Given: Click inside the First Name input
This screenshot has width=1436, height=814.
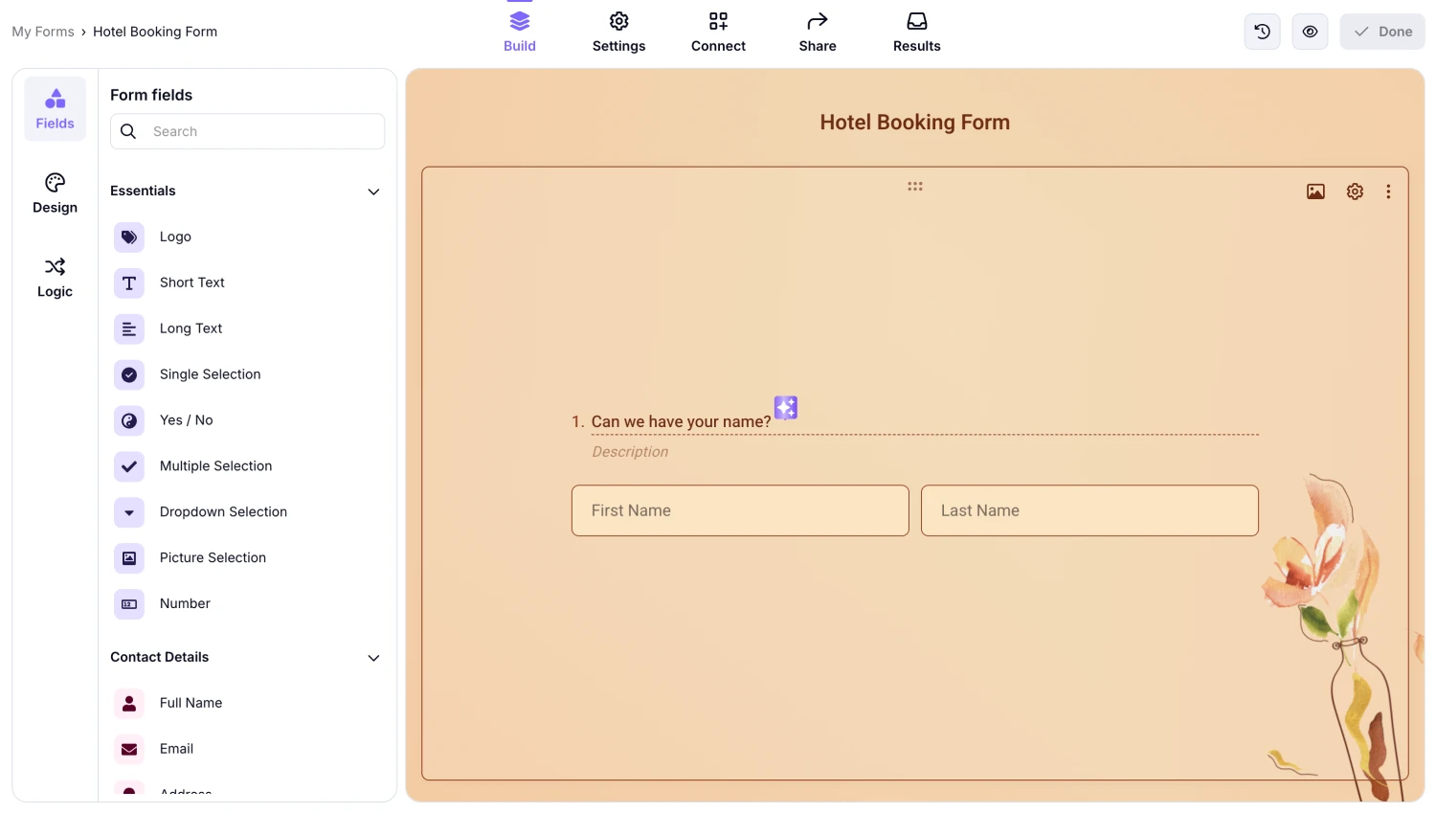Looking at the screenshot, I should (739, 510).
